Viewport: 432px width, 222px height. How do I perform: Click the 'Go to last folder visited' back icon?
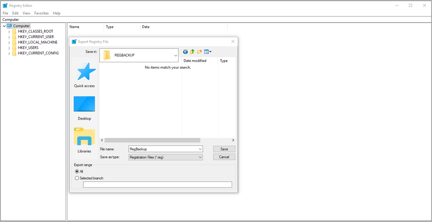[x=185, y=52]
